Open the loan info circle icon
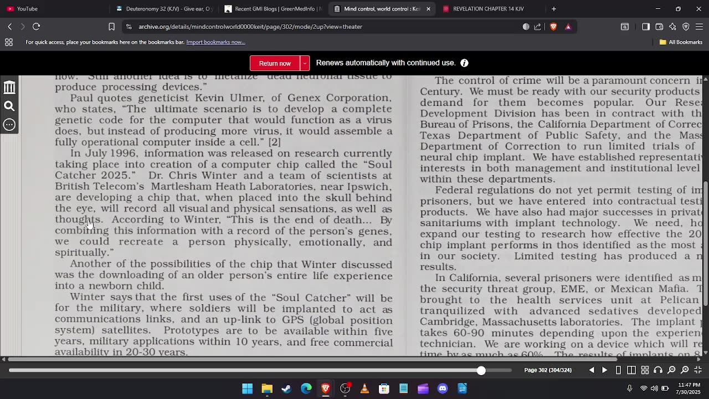The image size is (709, 399). [464, 63]
